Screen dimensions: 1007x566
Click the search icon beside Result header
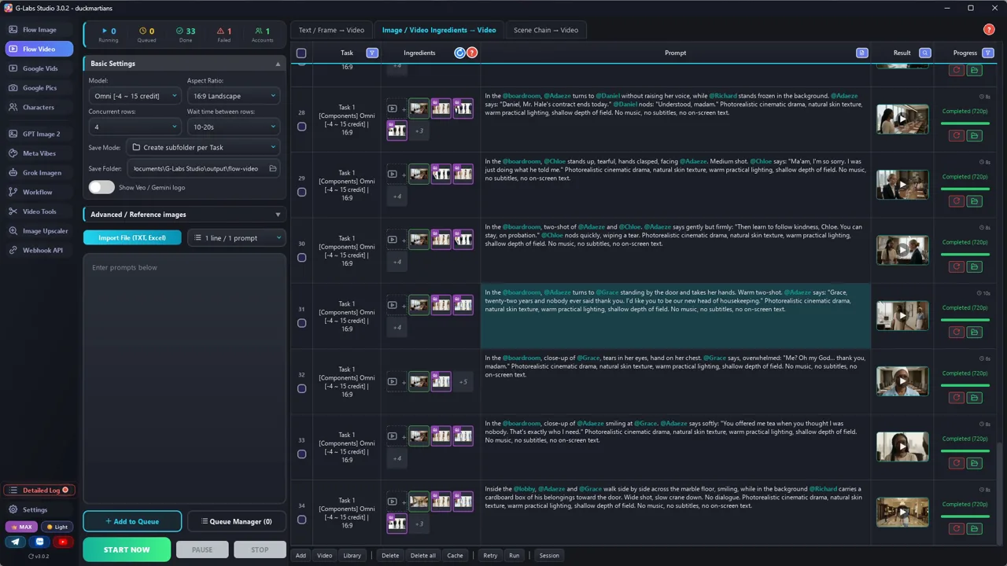pos(925,53)
